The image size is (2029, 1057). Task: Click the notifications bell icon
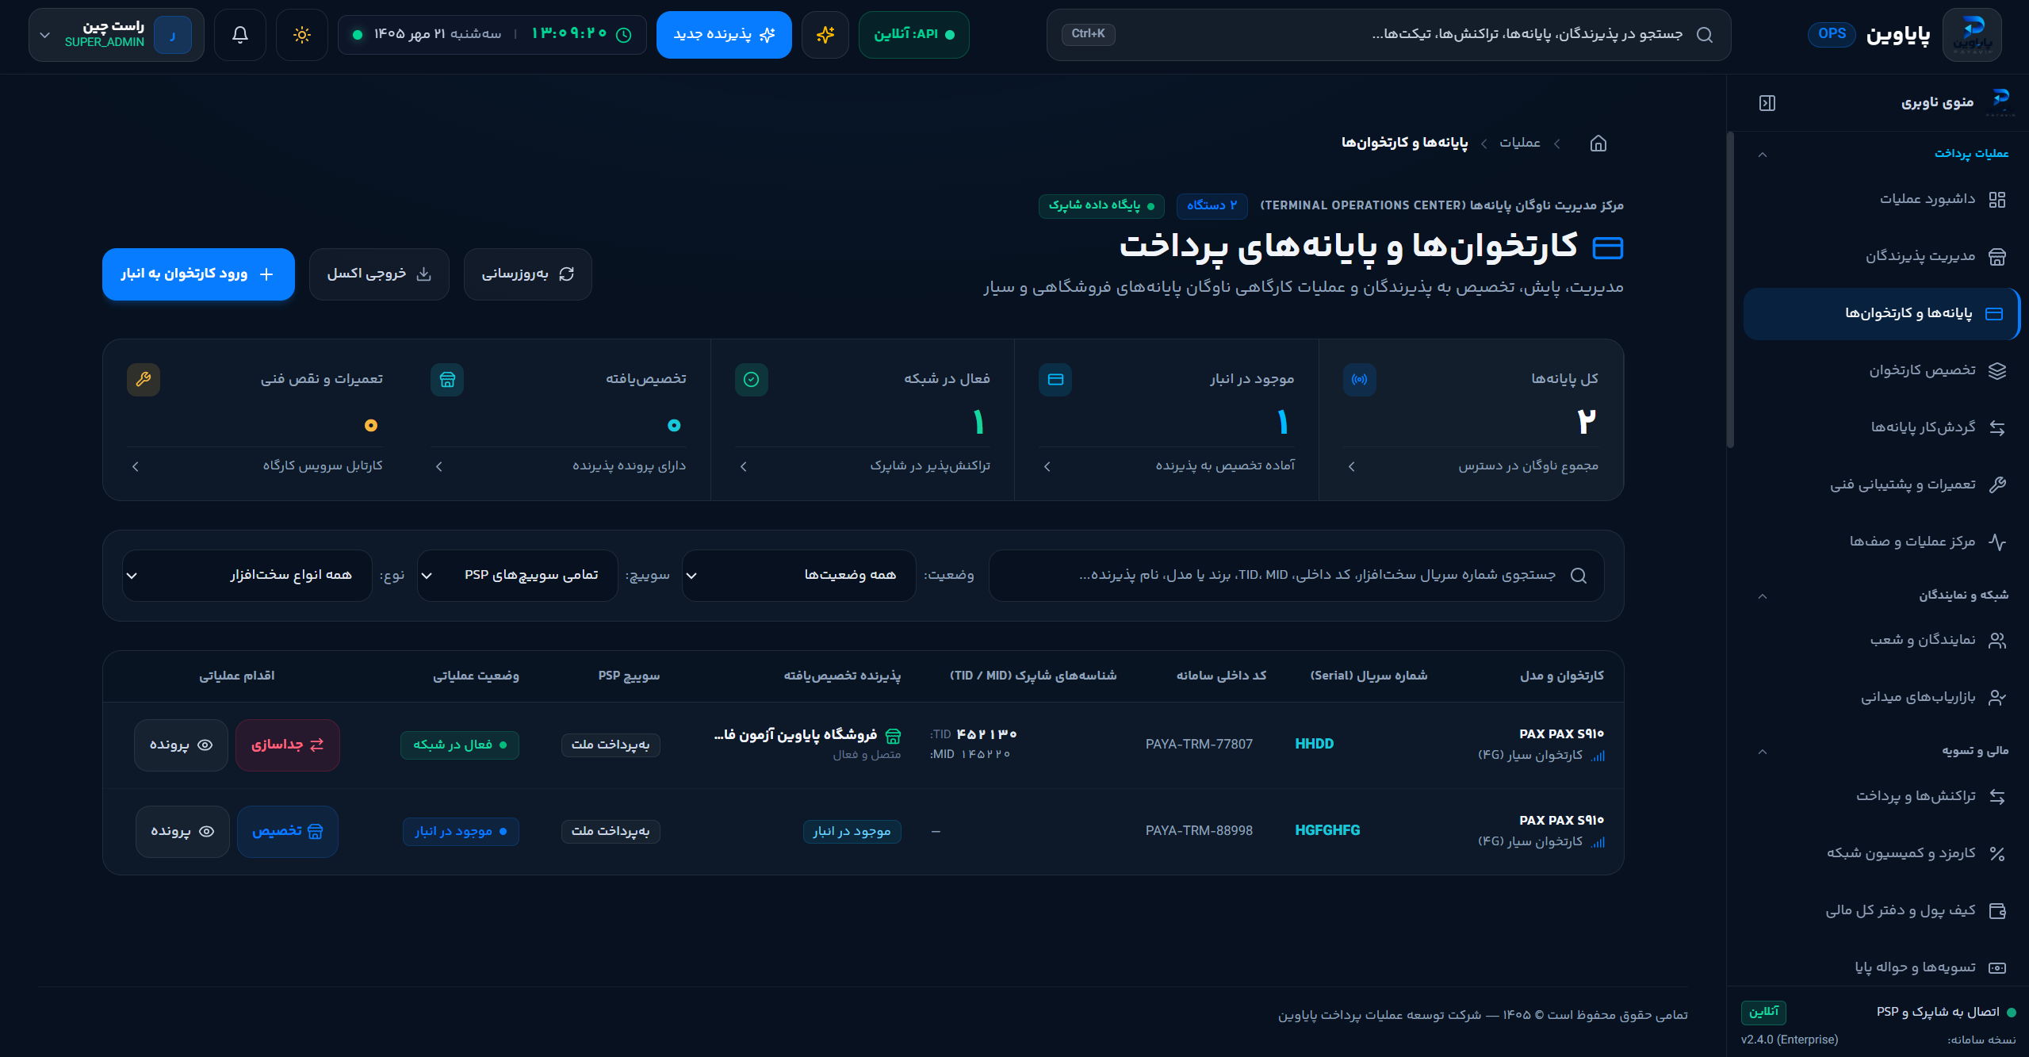tap(240, 34)
